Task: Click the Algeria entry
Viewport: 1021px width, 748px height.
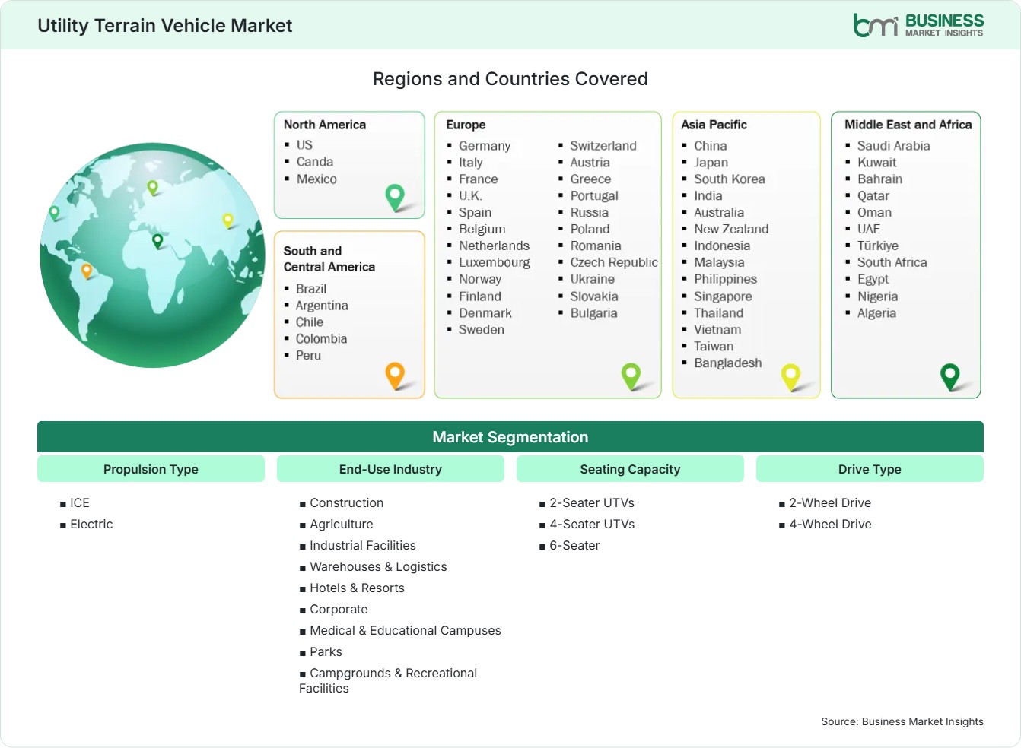Action: tap(876, 313)
